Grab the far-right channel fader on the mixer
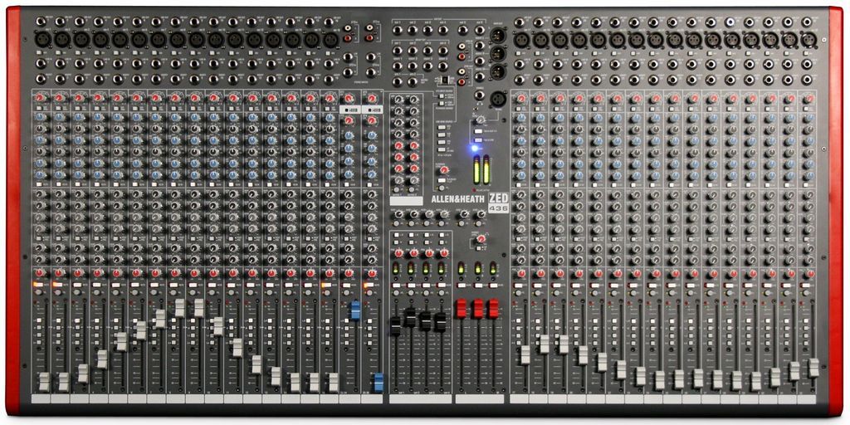Screen dimensions: 850x425 [x=813, y=368]
